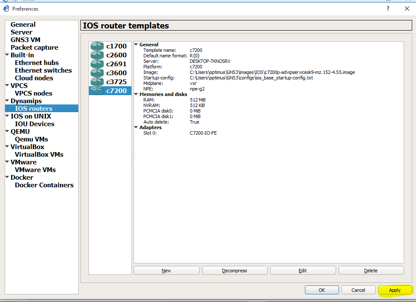Screen dimensions: 416x302
Task: Select the c7200 router icon
Action: click(x=97, y=90)
